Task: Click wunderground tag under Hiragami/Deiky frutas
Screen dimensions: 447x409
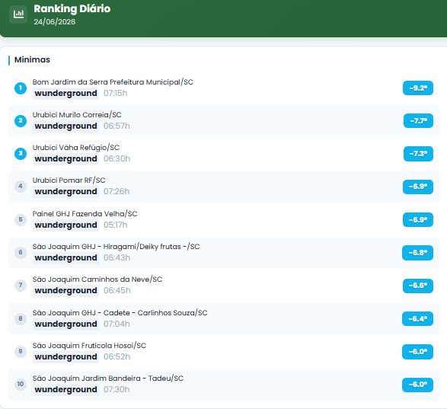Action: pyautogui.click(x=65, y=258)
